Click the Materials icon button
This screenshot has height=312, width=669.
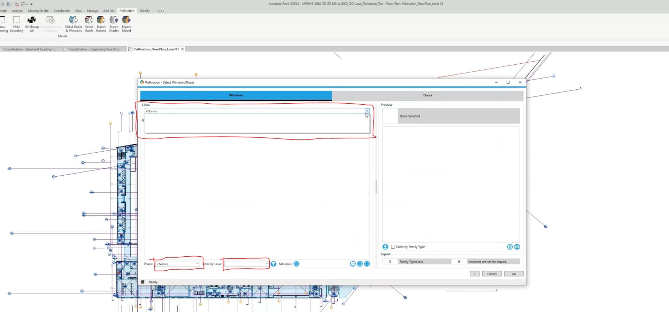point(297,264)
